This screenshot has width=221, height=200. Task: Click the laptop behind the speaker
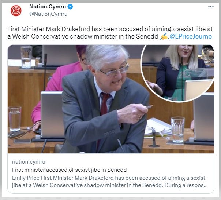coord(52,114)
